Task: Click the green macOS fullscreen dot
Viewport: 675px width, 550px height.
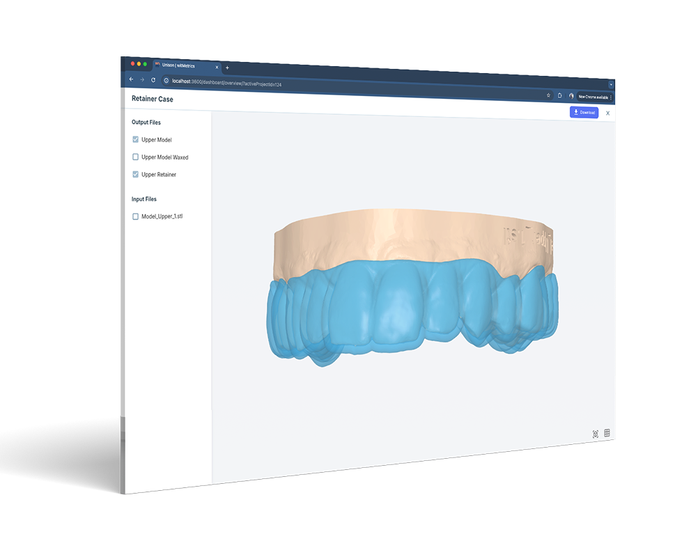Action: [x=145, y=64]
